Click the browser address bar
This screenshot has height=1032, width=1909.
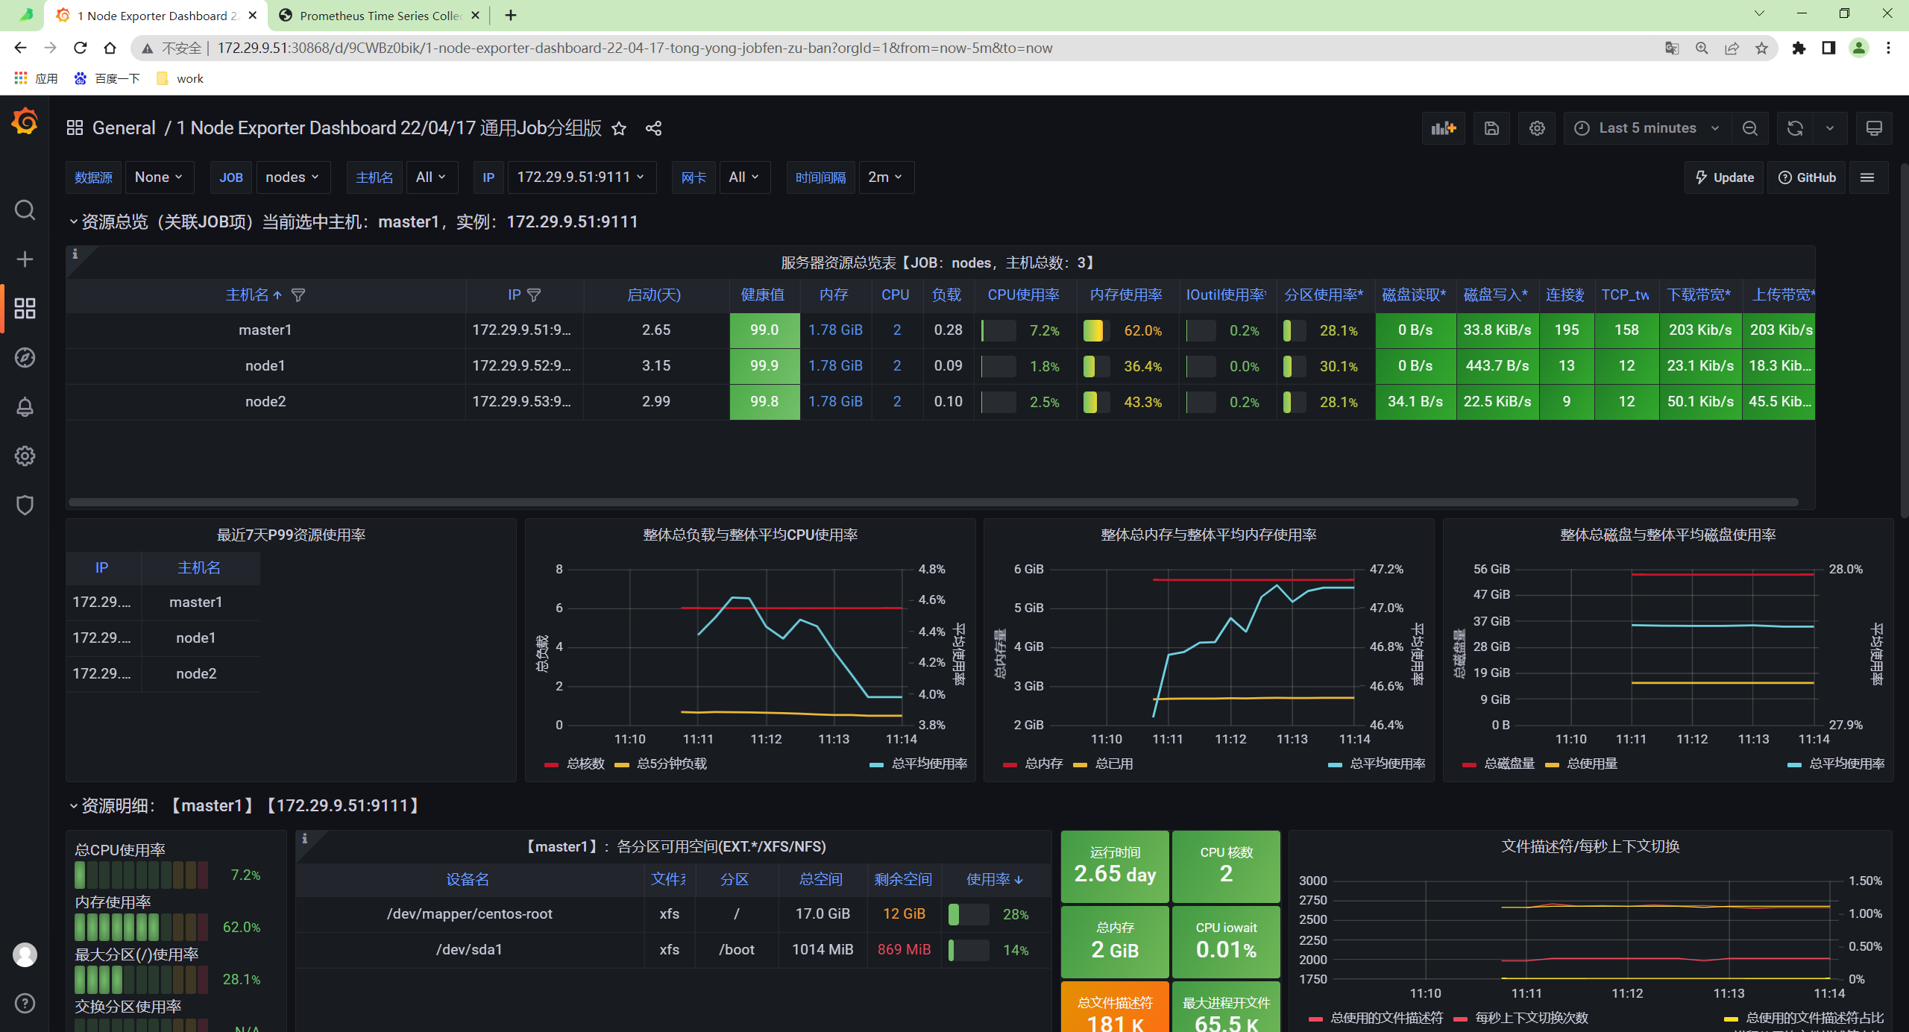895,48
